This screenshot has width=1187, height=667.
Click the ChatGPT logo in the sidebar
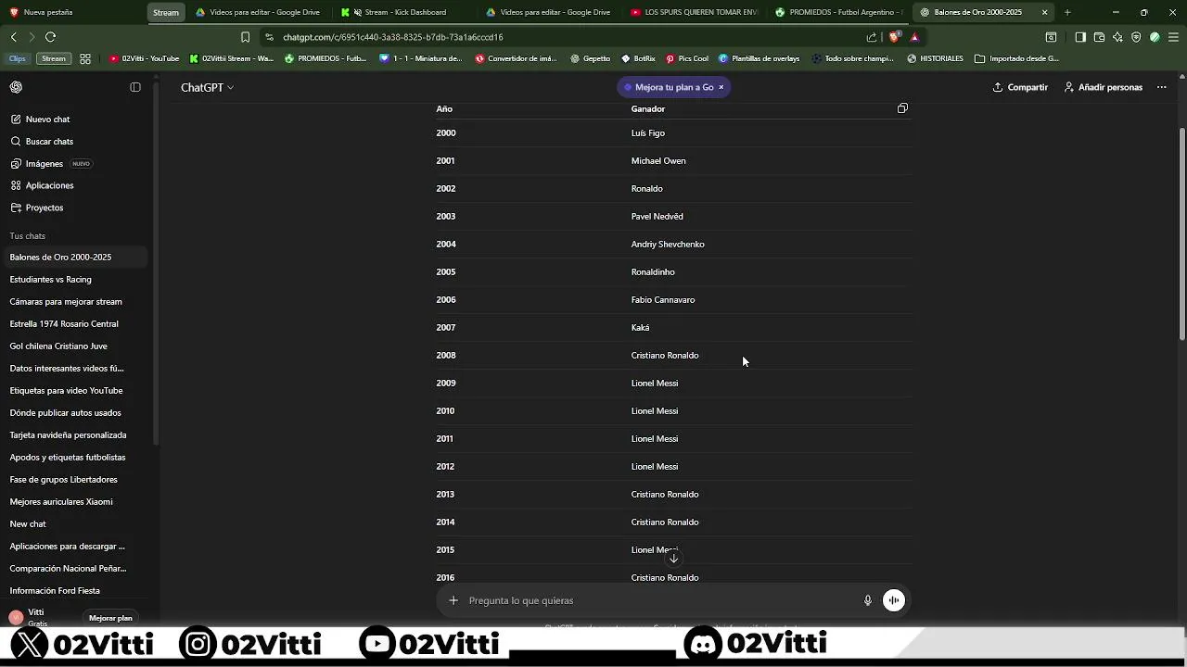point(16,87)
